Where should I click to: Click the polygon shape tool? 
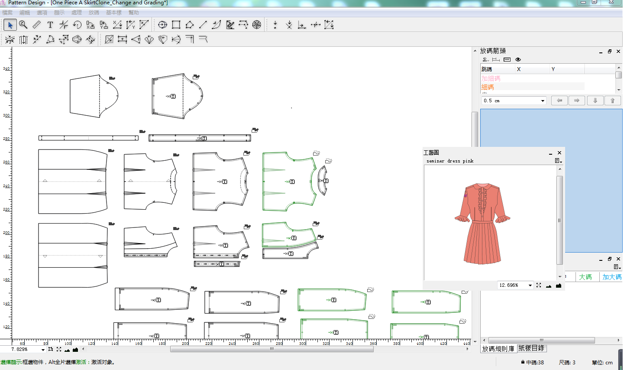tap(189, 25)
